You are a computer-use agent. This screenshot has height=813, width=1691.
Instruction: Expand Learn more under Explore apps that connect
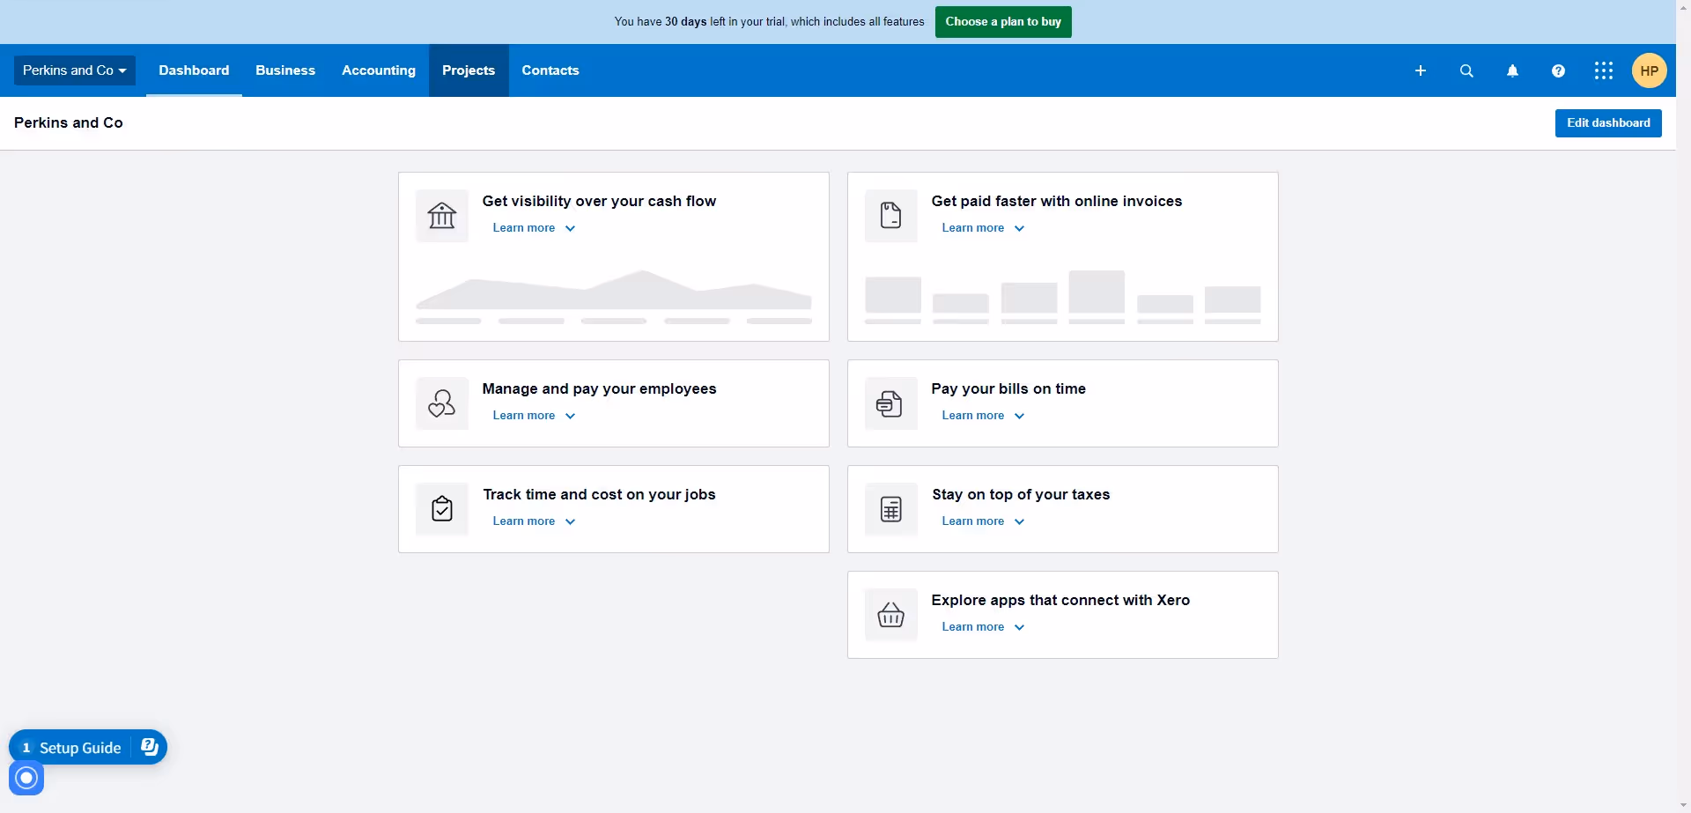tap(983, 627)
